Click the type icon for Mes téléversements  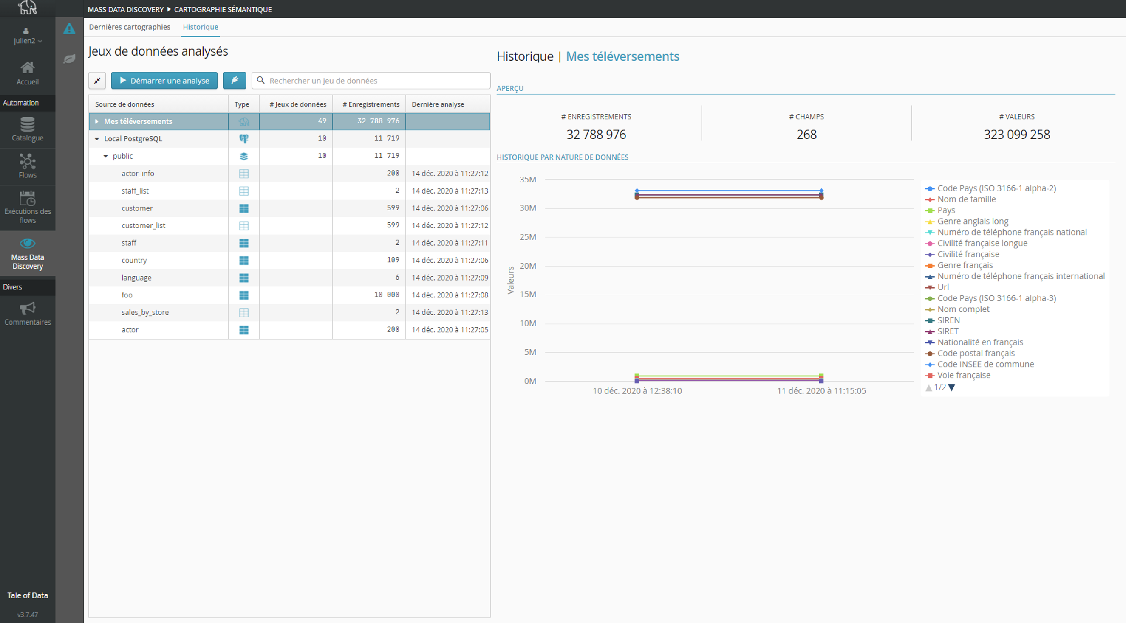click(x=244, y=121)
